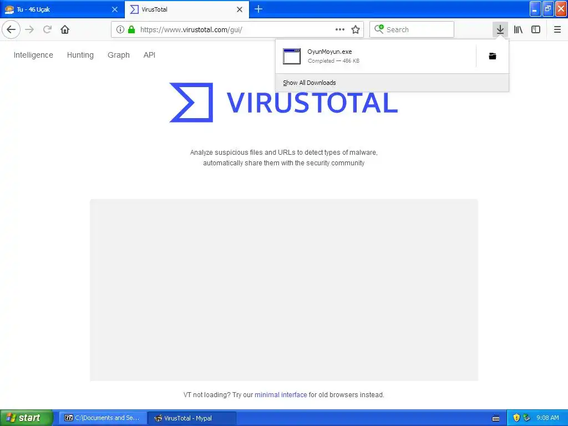
Task: Click the network tray icon
Action: point(527,418)
